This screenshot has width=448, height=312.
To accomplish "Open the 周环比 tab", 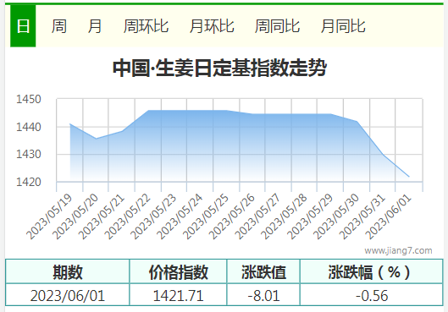I will point(146,26).
